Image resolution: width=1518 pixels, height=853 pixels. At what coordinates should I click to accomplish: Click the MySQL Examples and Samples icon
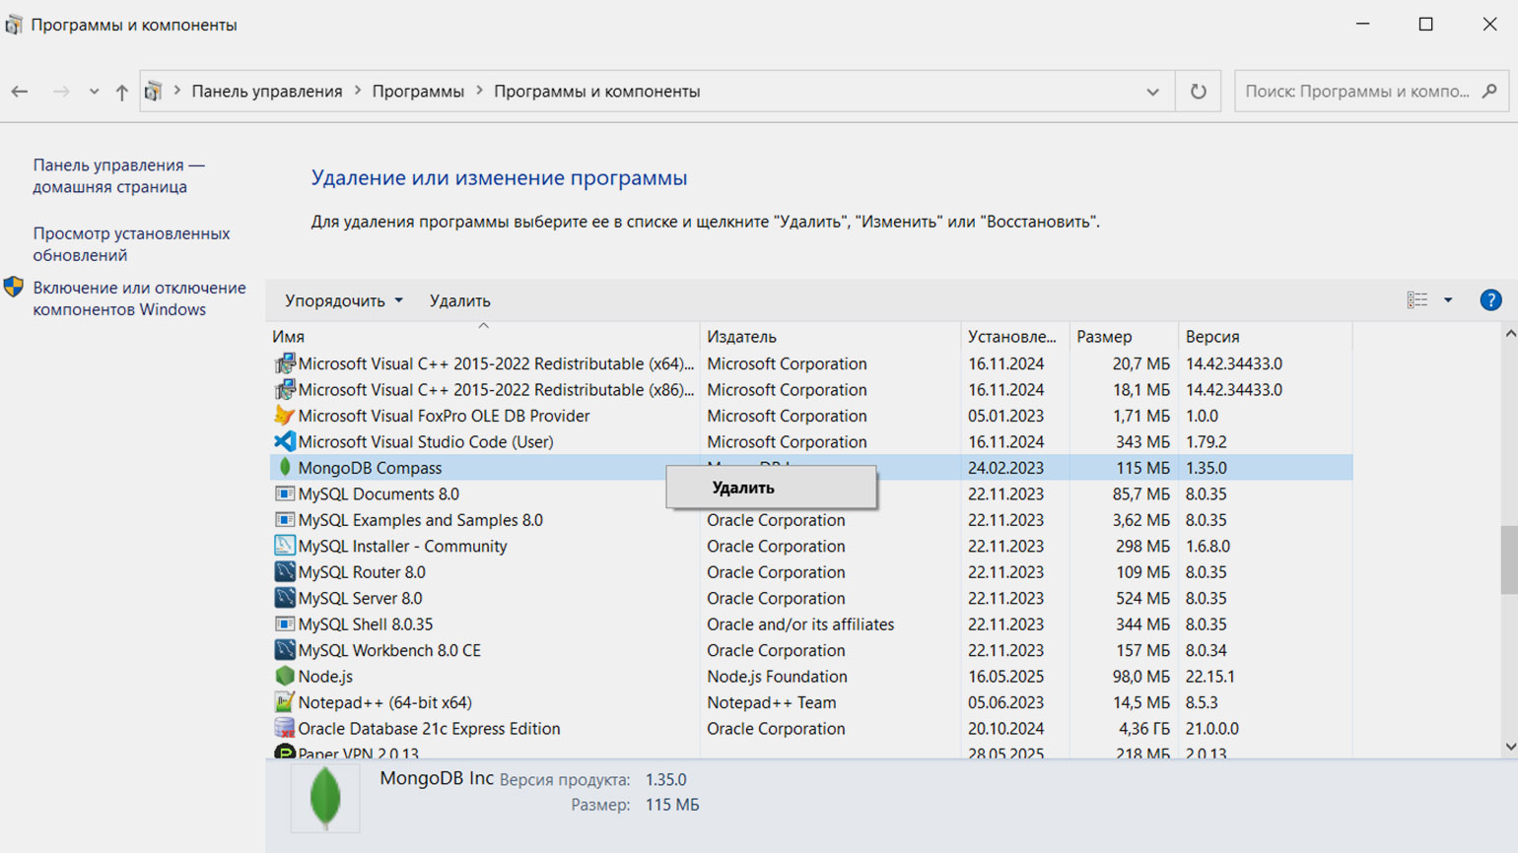point(285,519)
